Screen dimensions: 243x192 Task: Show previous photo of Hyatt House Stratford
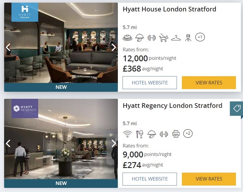click(x=8, y=47)
